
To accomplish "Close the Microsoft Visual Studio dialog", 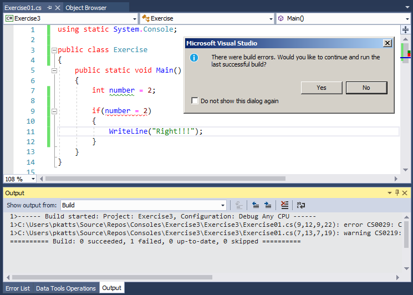I will (387, 43).
